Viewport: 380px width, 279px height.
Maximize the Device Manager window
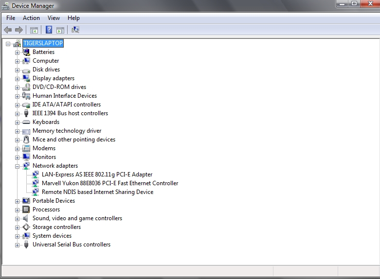[x=354, y=3]
